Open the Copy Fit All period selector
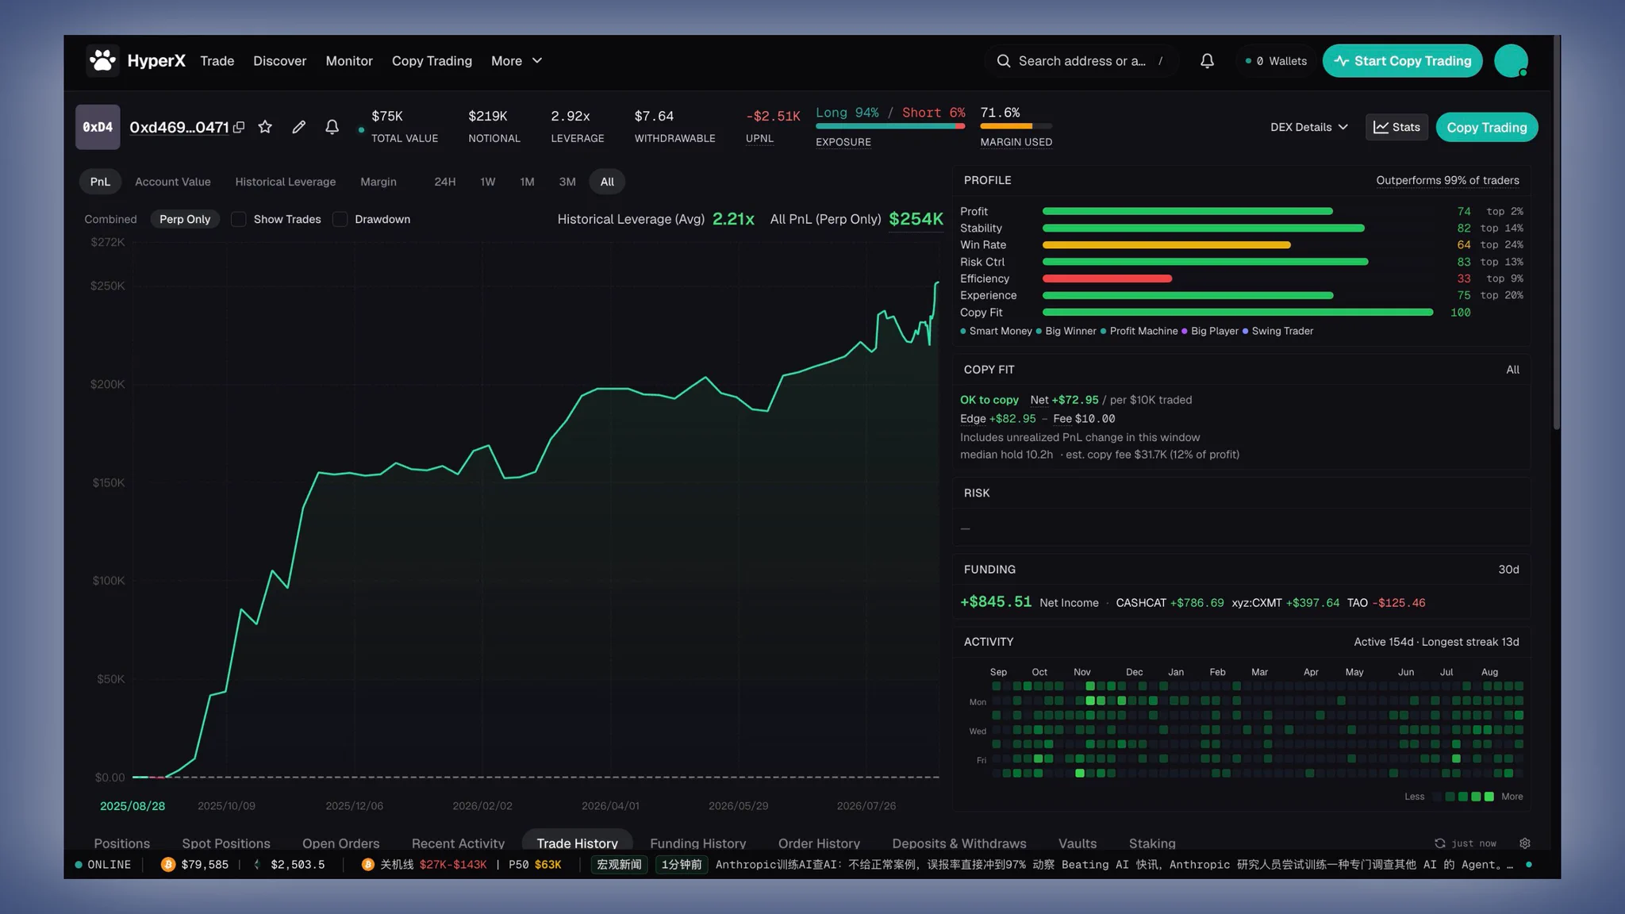This screenshot has width=1625, height=914. tap(1512, 370)
